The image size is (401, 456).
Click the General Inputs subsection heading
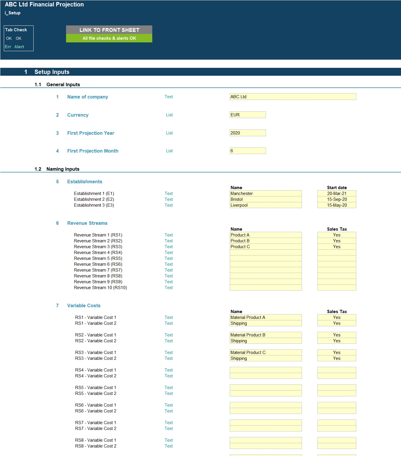63,84
